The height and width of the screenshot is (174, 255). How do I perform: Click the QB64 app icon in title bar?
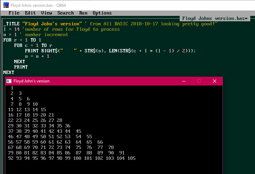pos(5,5)
